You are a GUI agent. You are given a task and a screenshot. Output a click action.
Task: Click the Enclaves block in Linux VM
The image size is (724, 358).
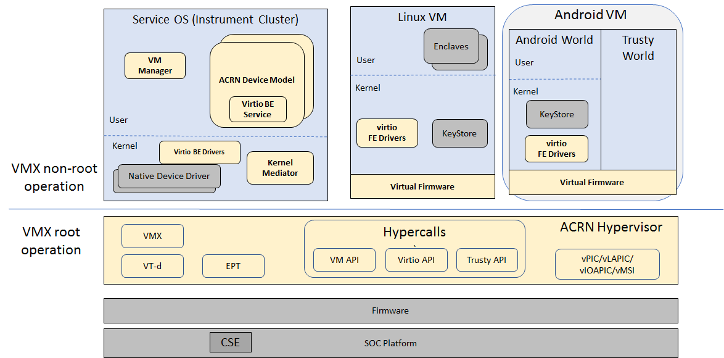click(451, 46)
